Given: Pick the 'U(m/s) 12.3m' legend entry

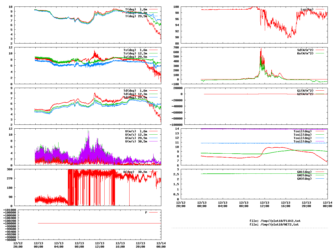Looking at the screenshot, I should 136,135.
